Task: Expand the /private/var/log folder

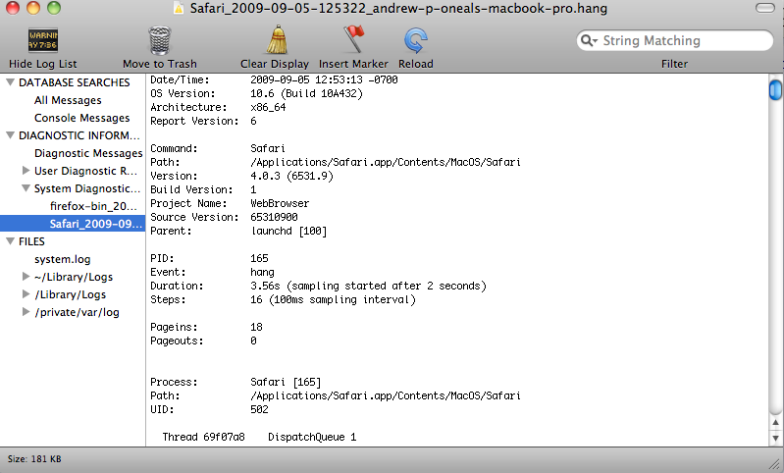Action: pyautogui.click(x=26, y=312)
